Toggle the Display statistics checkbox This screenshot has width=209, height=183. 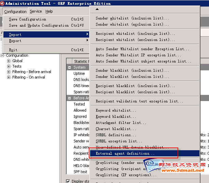click(x=68, y=181)
